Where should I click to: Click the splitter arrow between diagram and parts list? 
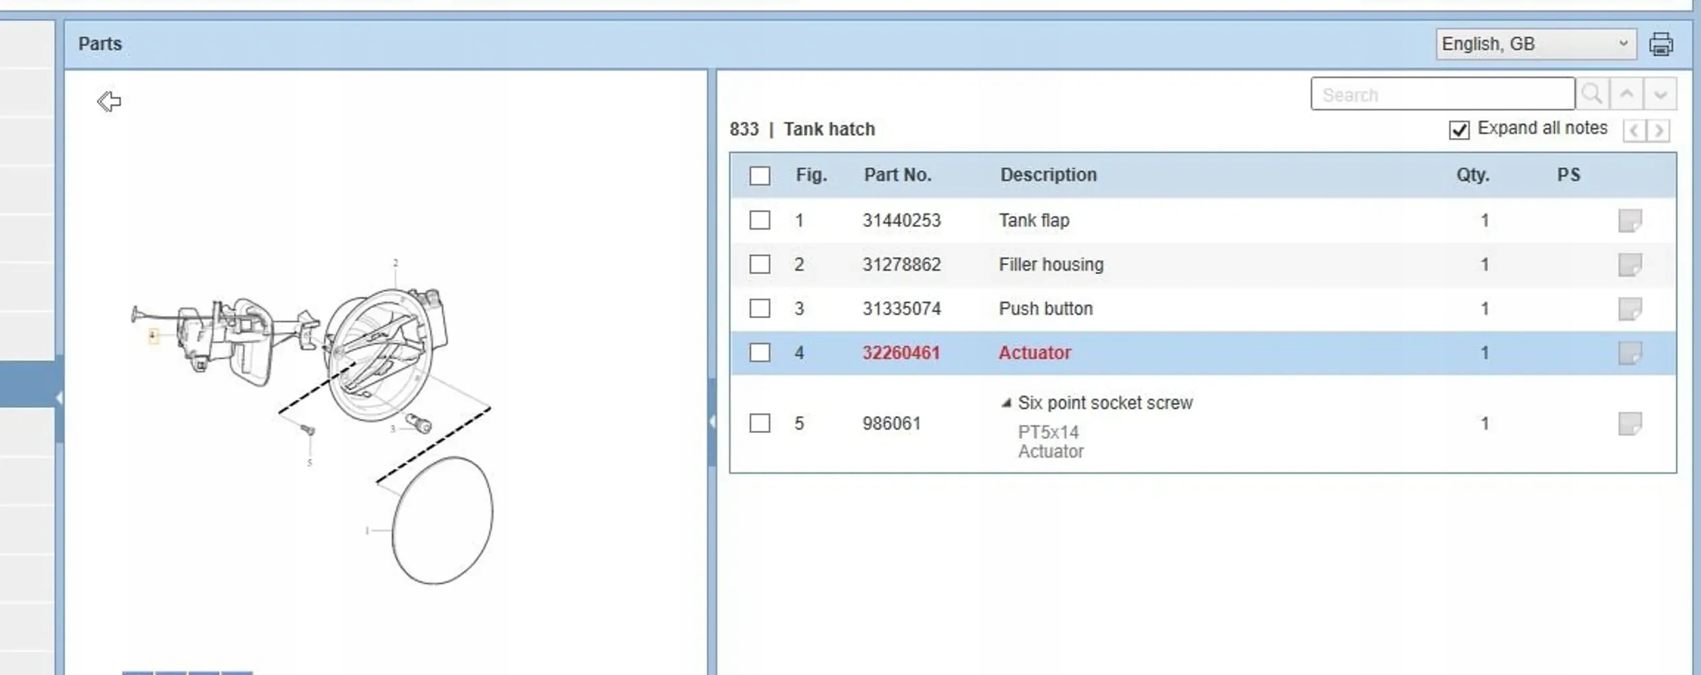pos(712,422)
